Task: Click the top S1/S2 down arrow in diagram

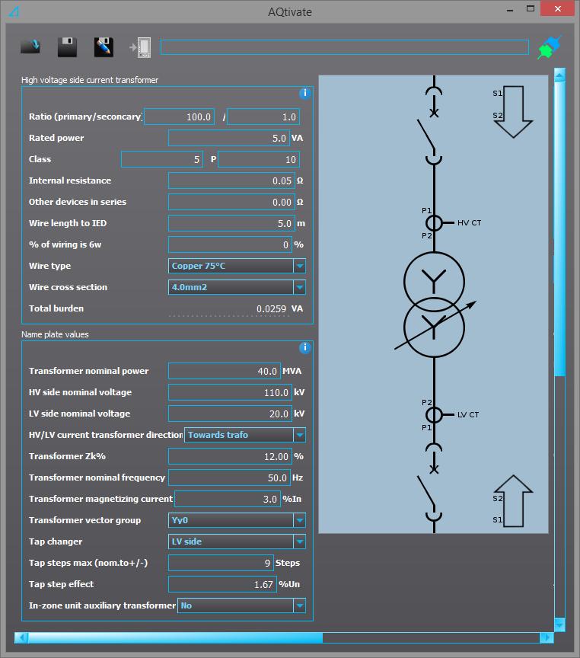Action: [x=513, y=112]
